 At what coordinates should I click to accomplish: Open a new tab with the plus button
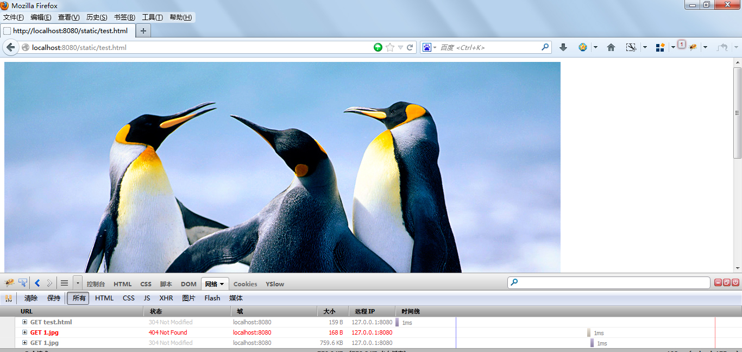[143, 31]
